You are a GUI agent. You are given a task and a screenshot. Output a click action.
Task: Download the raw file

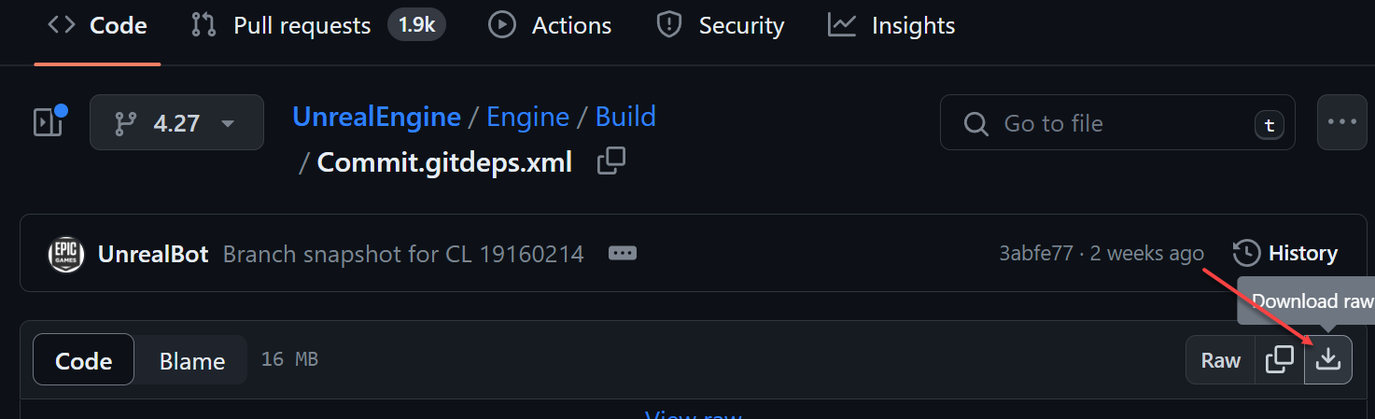(1327, 360)
